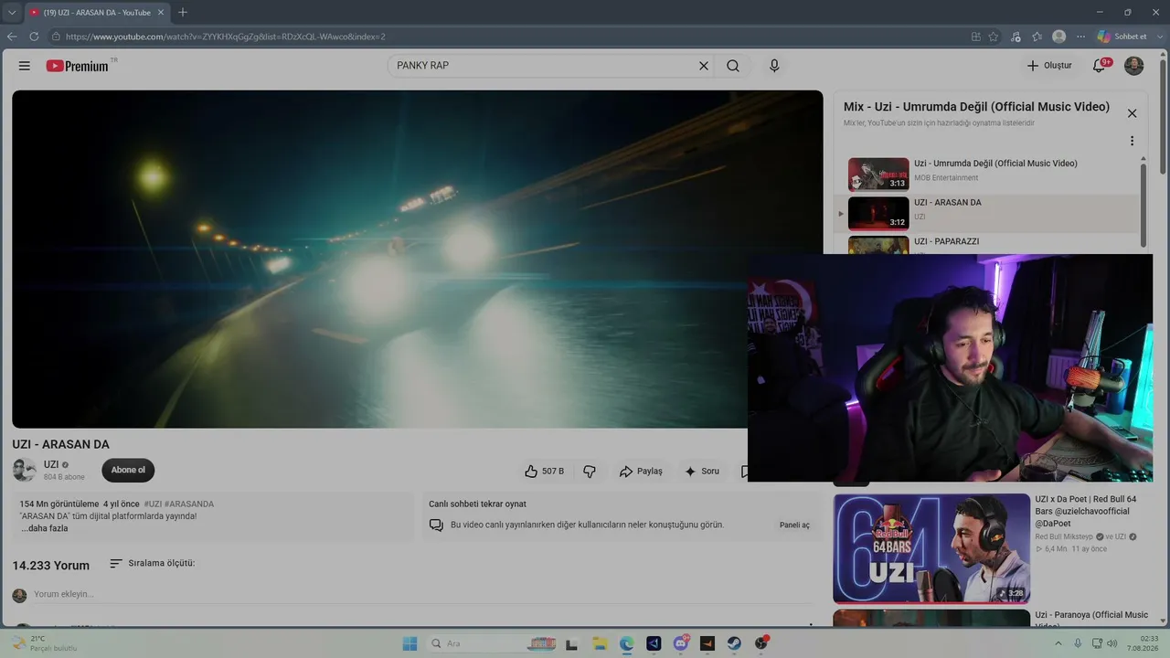The image size is (1170, 658).
Task: Open Mix playlist three-dot options menu
Action: (1132, 142)
